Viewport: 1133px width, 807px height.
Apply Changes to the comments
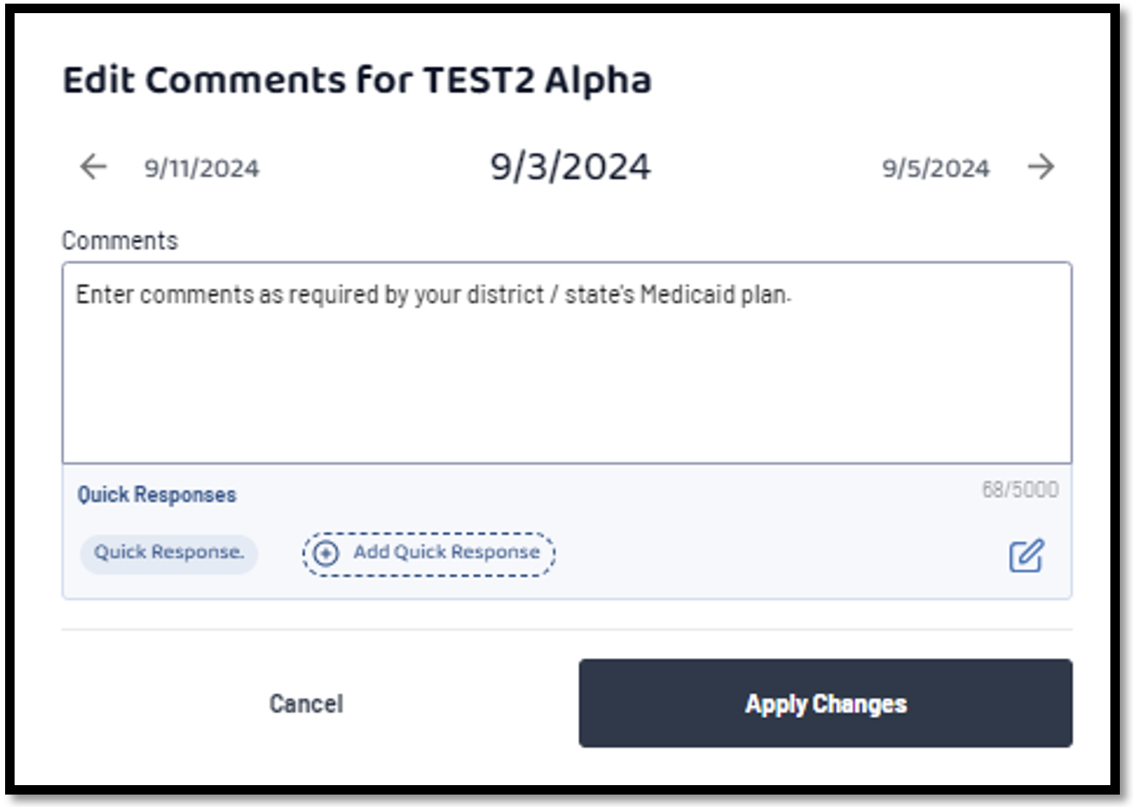click(x=826, y=703)
